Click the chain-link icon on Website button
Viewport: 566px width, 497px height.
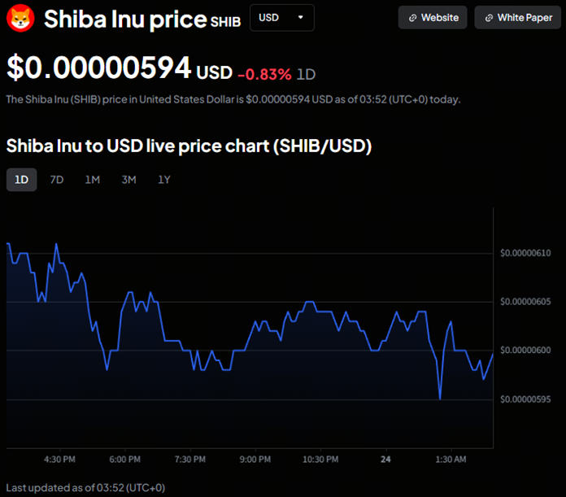pos(413,18)
